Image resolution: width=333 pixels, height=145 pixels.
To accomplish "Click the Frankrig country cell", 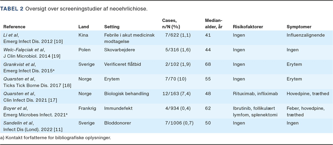I will (87, 108).
